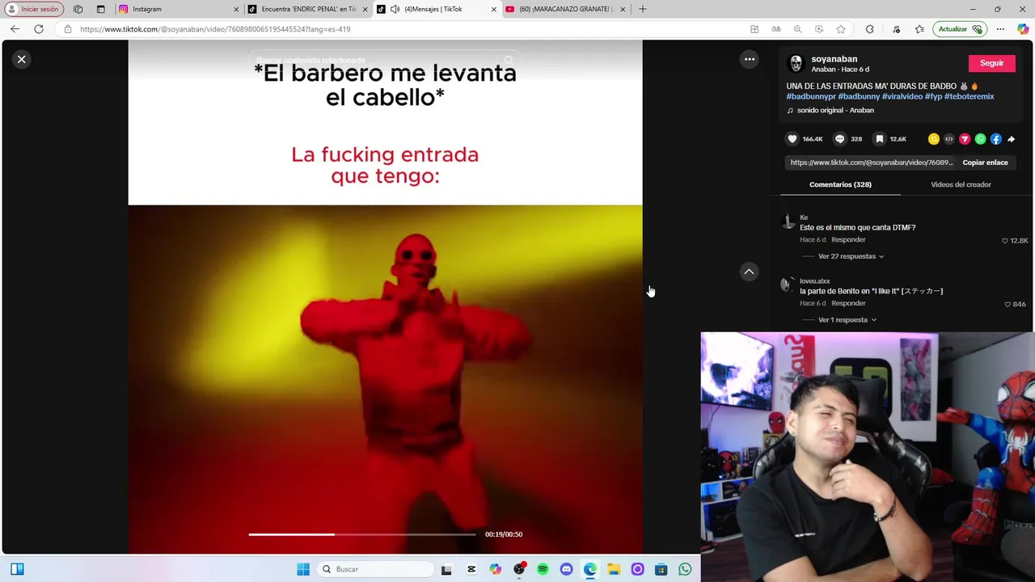Close the Instagram browser tab
The width and height of the screenshot is (1035, 582).
point(236,9)
